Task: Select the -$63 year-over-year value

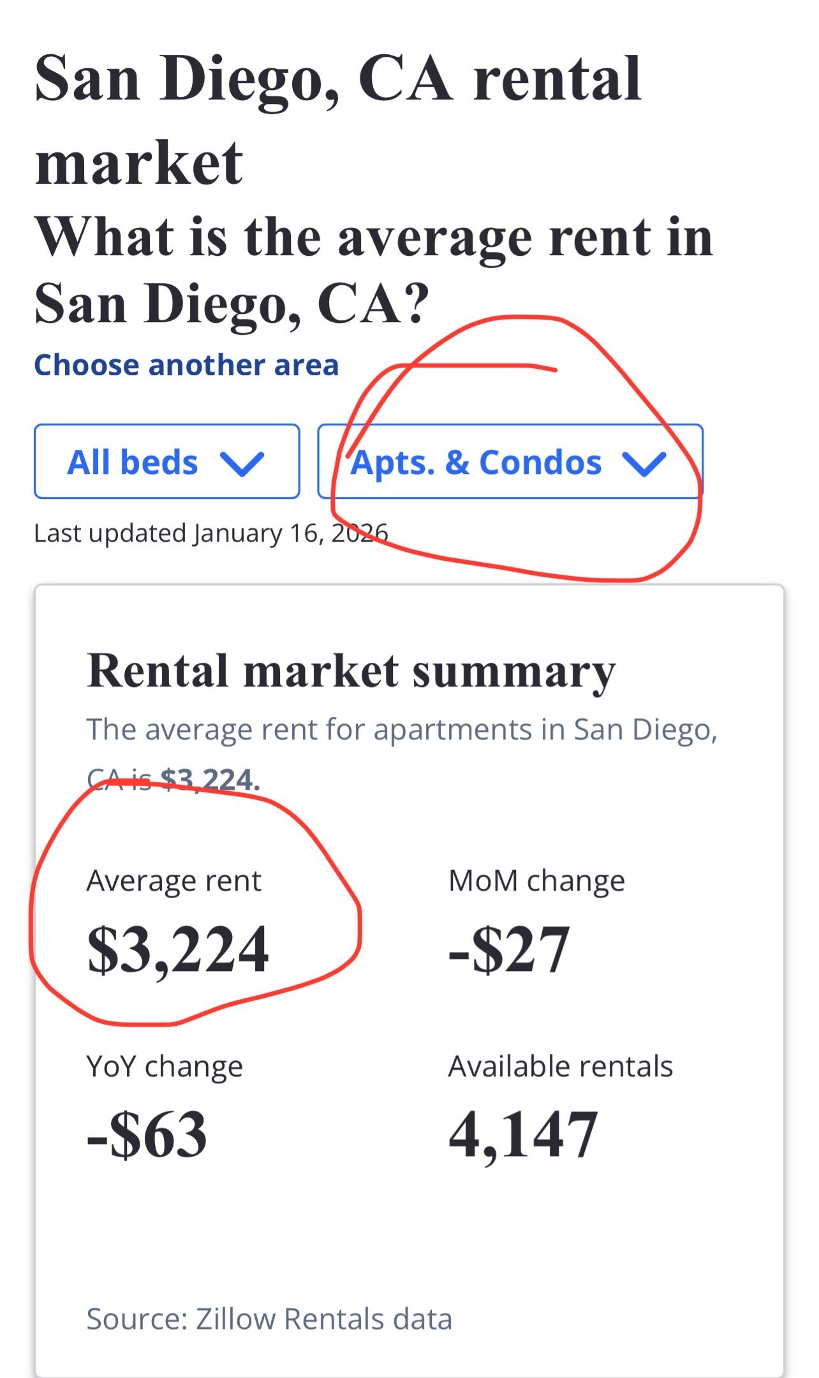Action: pyautogui.click(x=147, y=1134)
